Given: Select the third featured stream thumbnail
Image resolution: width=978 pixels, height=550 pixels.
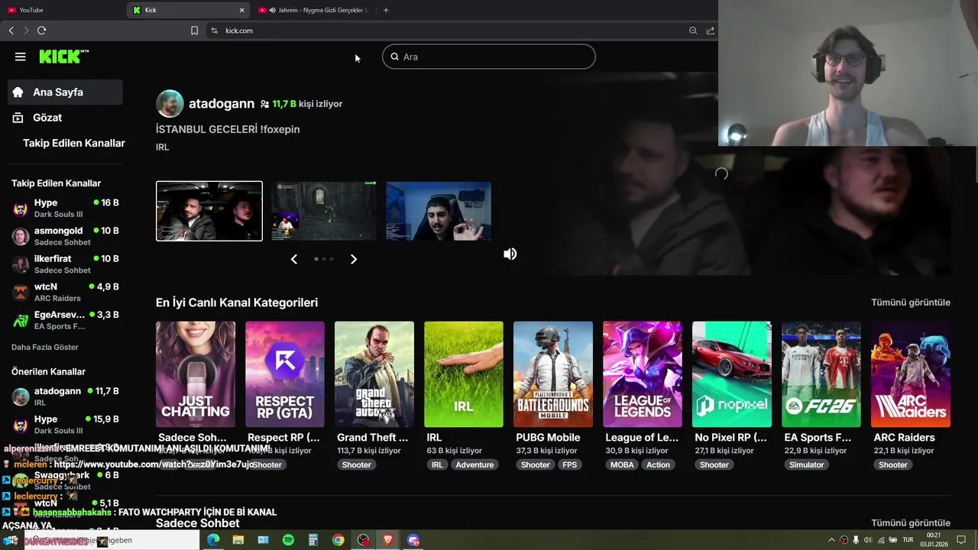Looking at the screenshot, I should point(439,211).
